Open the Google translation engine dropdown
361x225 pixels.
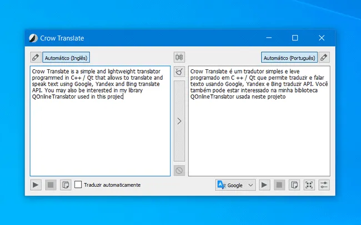[235, 185]
